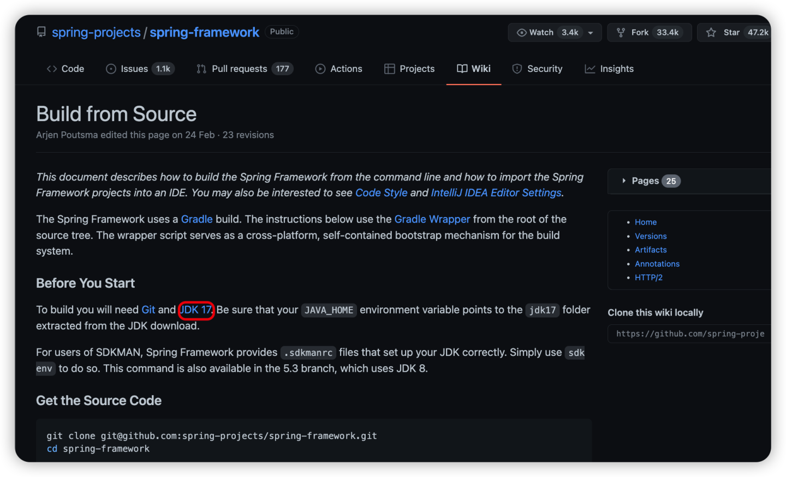The image size is (786, 477).
Task: Open 23 revisions history
Action: click(x=248, y=135)
